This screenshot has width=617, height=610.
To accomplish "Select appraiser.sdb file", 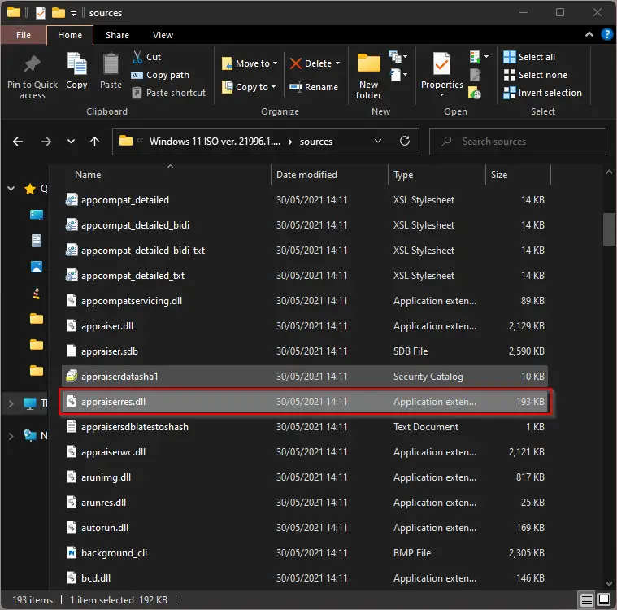I will 305,351.
